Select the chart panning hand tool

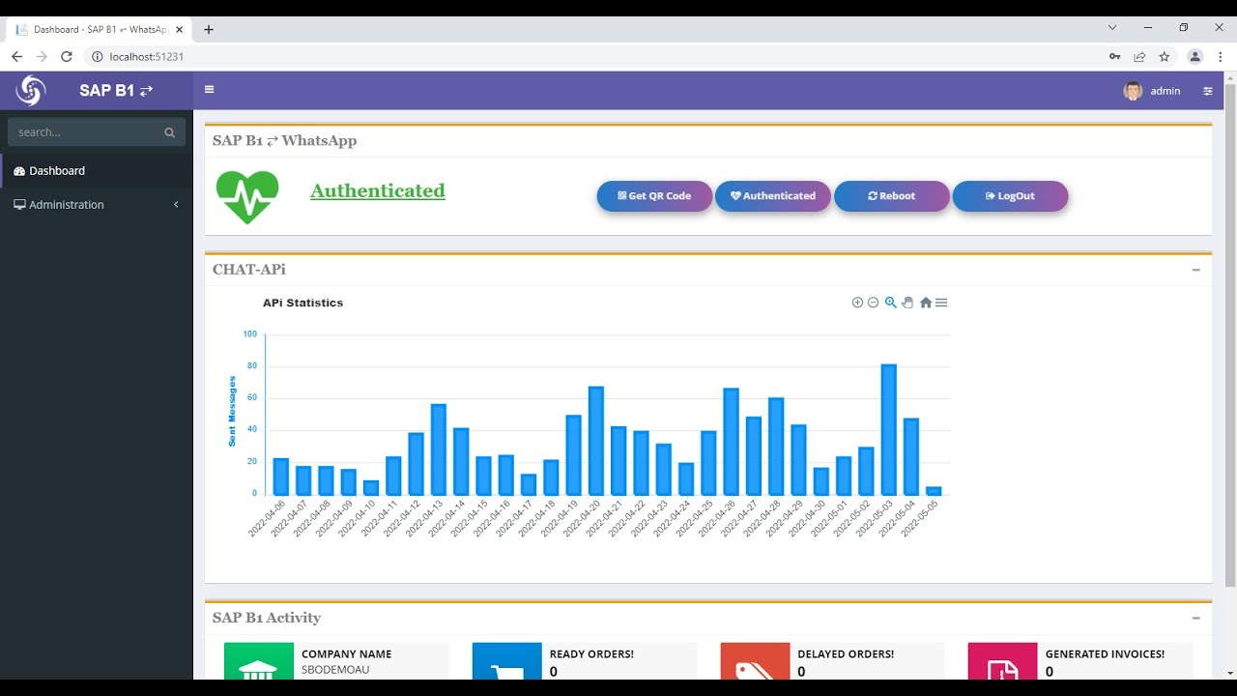click(907, 303)
